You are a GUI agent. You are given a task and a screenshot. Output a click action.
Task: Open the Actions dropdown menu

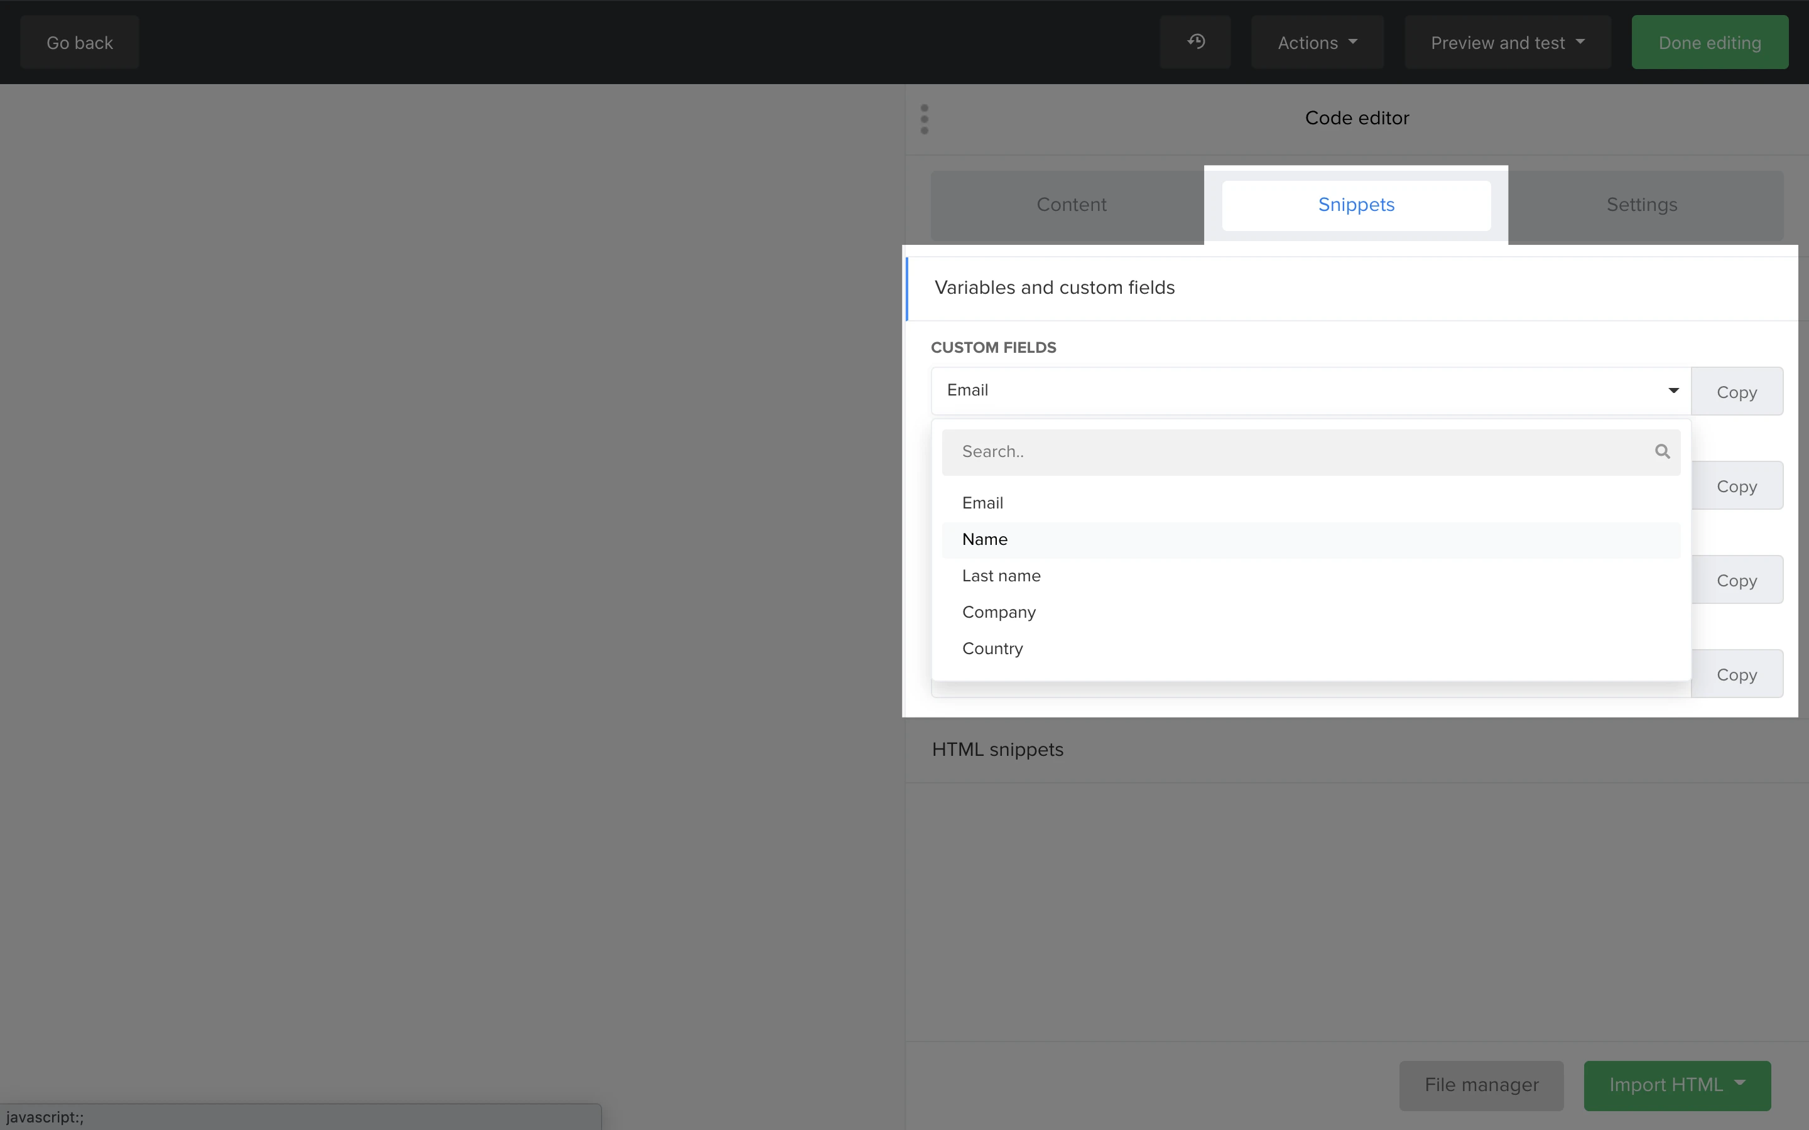click(1317, 43)
